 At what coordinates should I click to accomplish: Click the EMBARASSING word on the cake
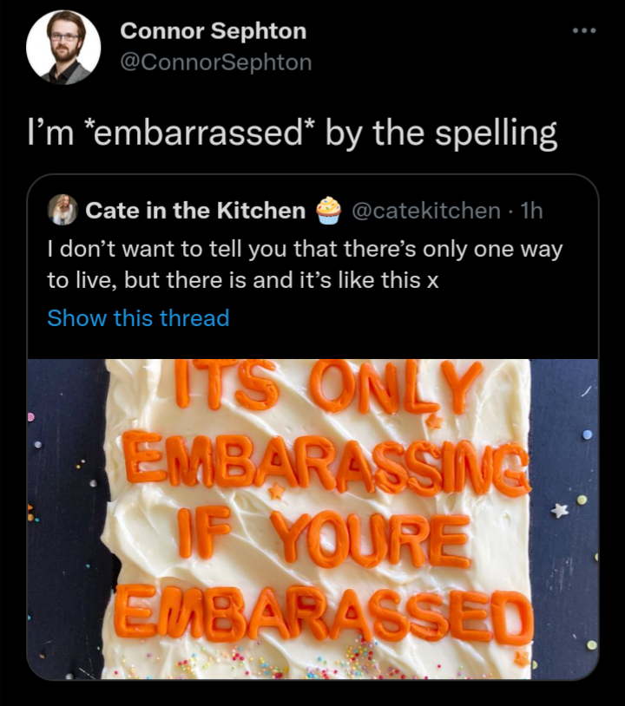click(x=325, y=464)
